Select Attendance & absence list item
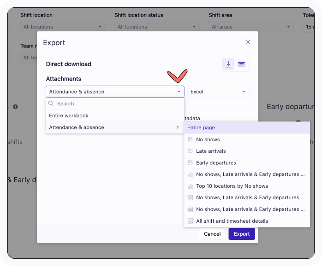322x266 pixels. (115, 127)
